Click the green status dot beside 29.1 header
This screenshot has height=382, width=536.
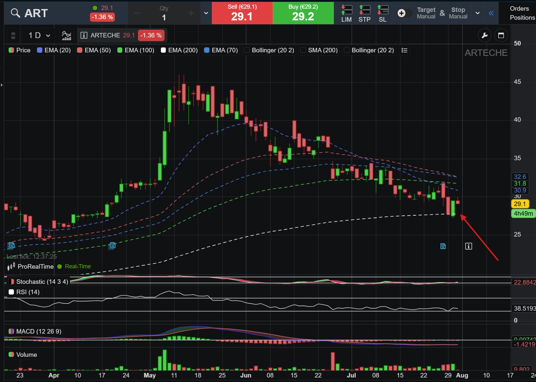tap(95, 8)
